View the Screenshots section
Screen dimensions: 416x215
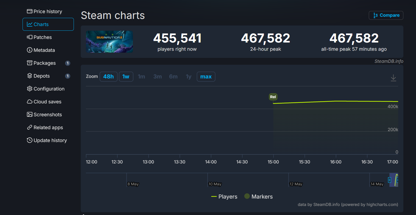(48, 115)
